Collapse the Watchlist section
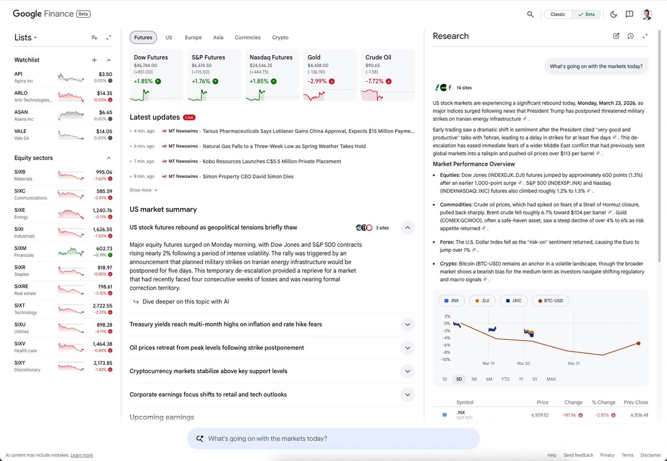The width and height of the screenshot is (667, 461). (109, 60)
